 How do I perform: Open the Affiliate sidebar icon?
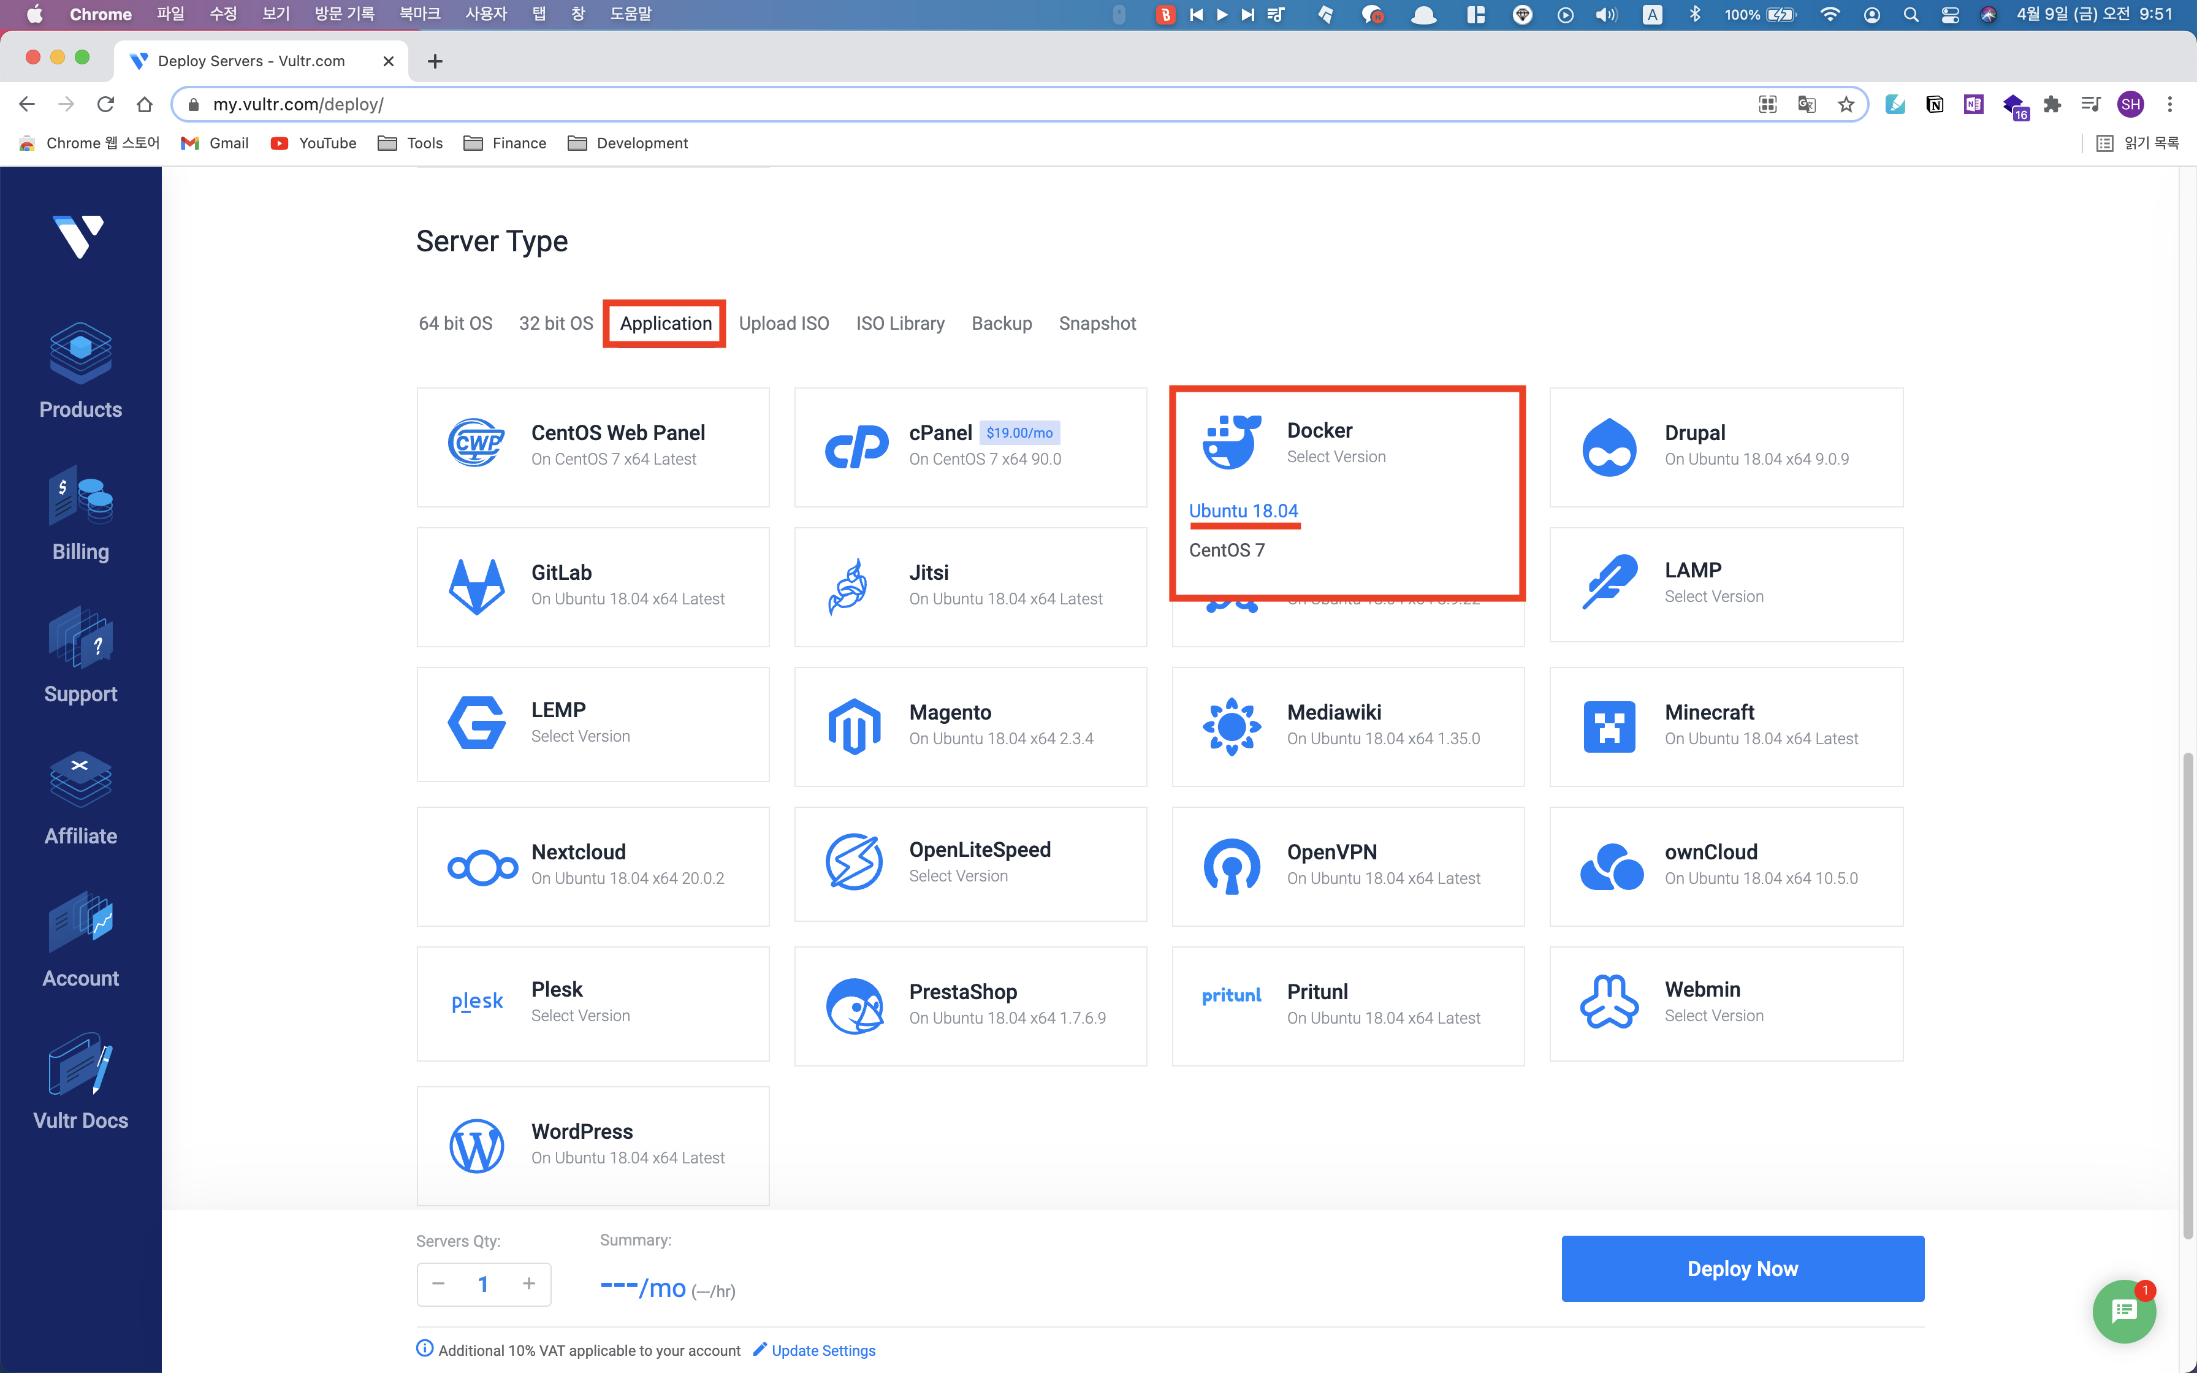tap(81, 780)
